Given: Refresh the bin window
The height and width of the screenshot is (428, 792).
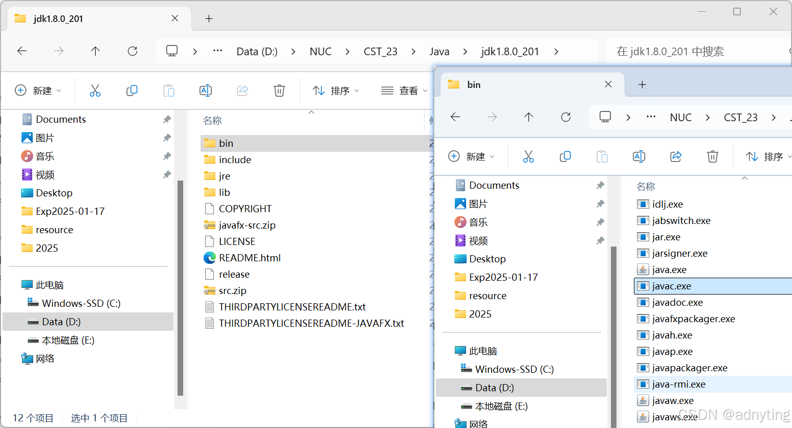Looking at the screenshot, I should 566,117.
